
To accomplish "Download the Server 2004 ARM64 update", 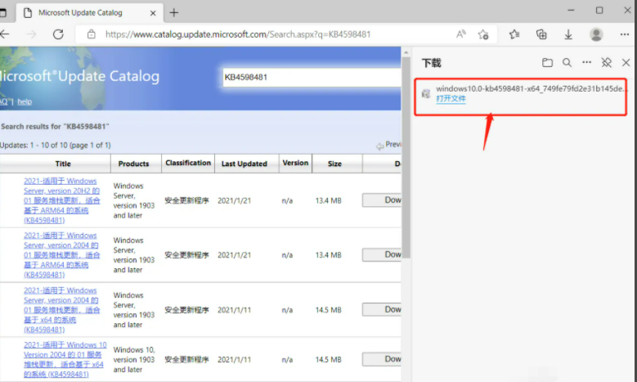I will 382,254.
